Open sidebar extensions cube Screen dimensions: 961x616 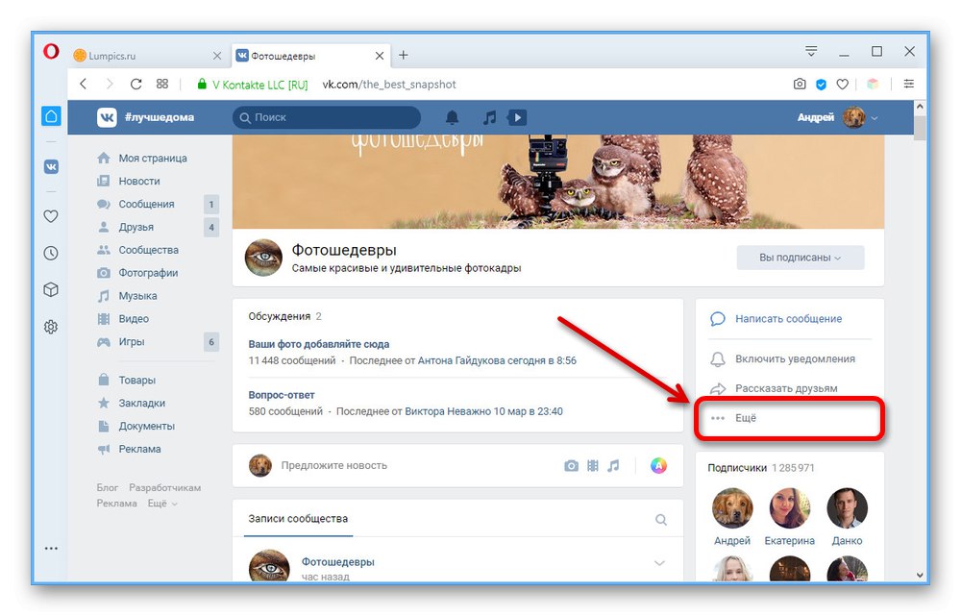52,289
